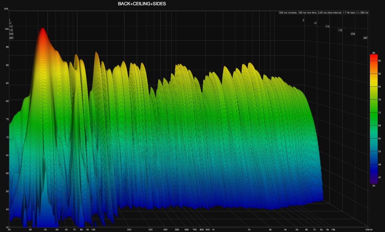Click the 100 dB label on SPL axis
Image resolution: width=385 pixels, height=232 pixels.
(6, 29)
